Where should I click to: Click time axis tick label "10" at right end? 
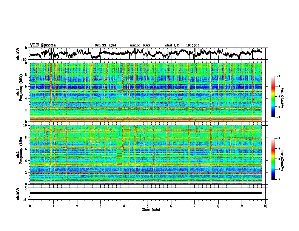(265, 206)
